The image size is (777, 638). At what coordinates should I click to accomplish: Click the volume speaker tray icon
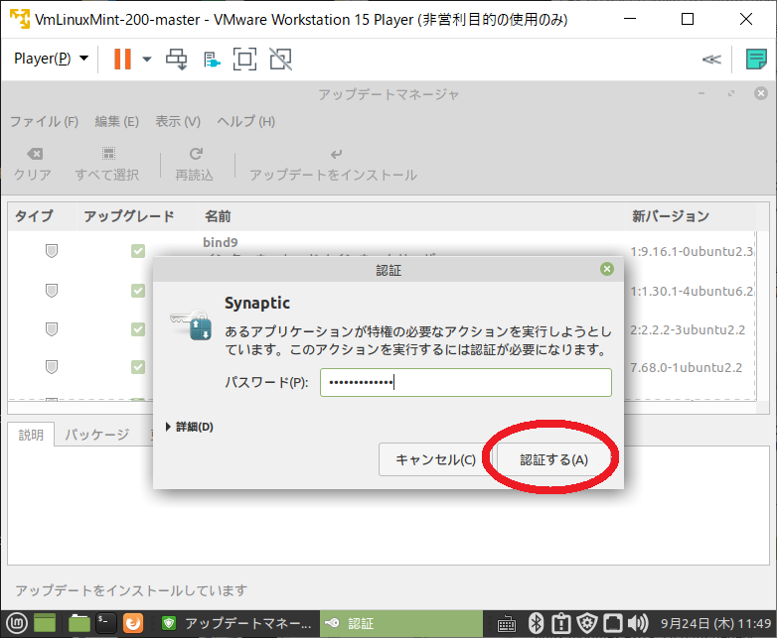(638, 624)
